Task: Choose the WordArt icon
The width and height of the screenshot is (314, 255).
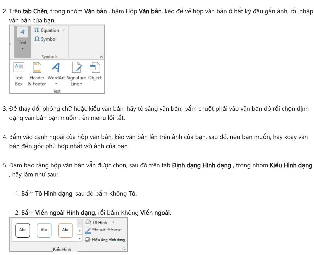Action: pos(56,68)
